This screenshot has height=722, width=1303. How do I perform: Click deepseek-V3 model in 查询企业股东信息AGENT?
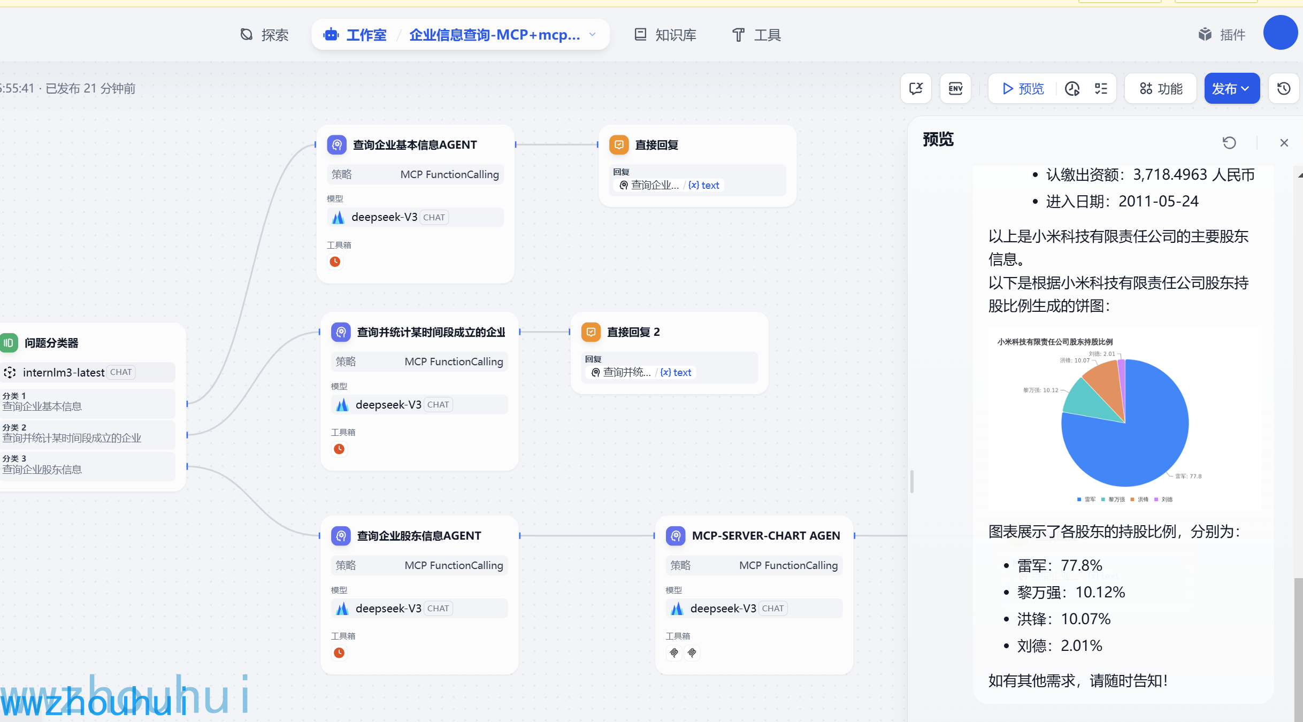[x=420, y=608]
